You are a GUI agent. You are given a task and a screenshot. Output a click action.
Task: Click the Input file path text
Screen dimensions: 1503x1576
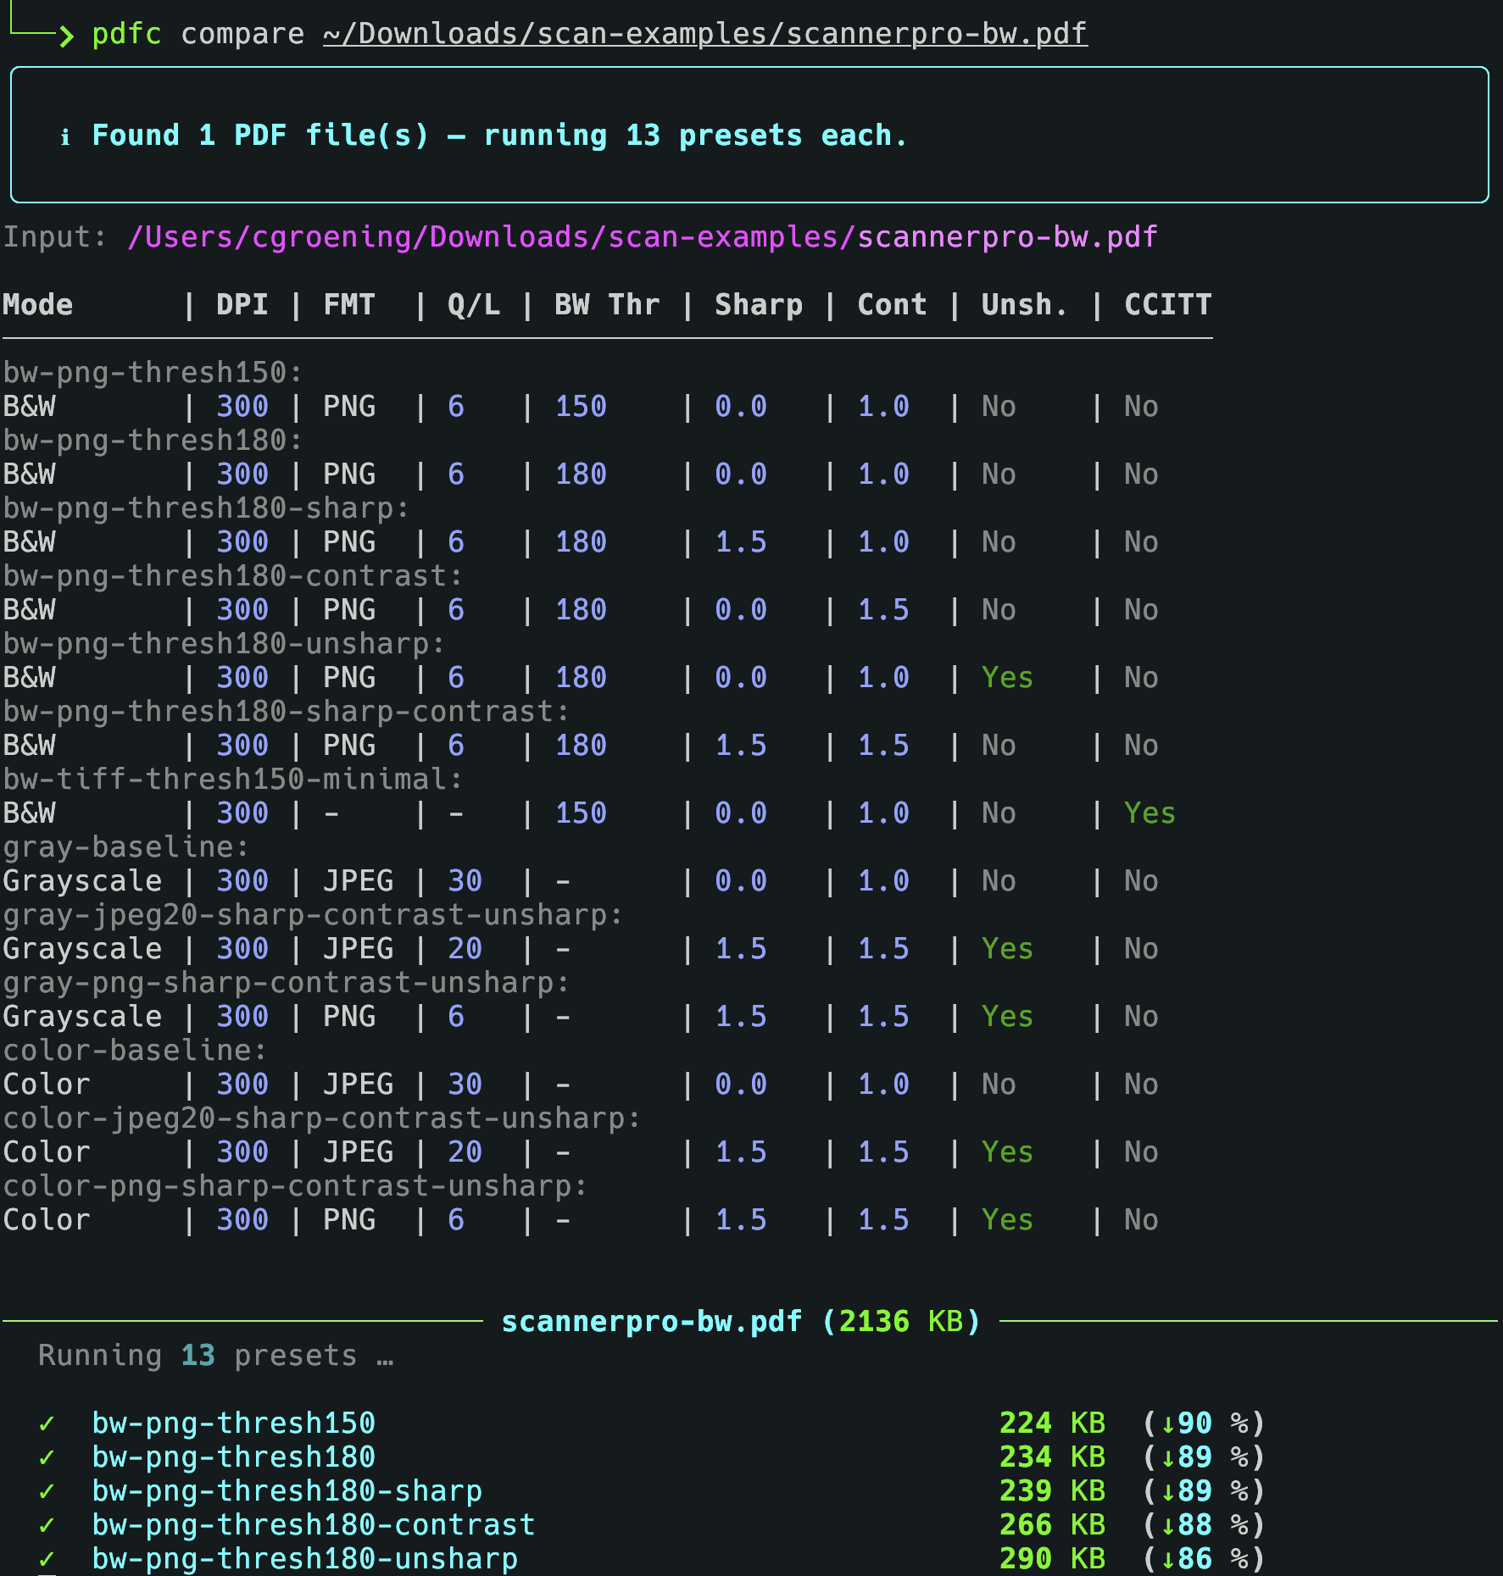(642, 236)
